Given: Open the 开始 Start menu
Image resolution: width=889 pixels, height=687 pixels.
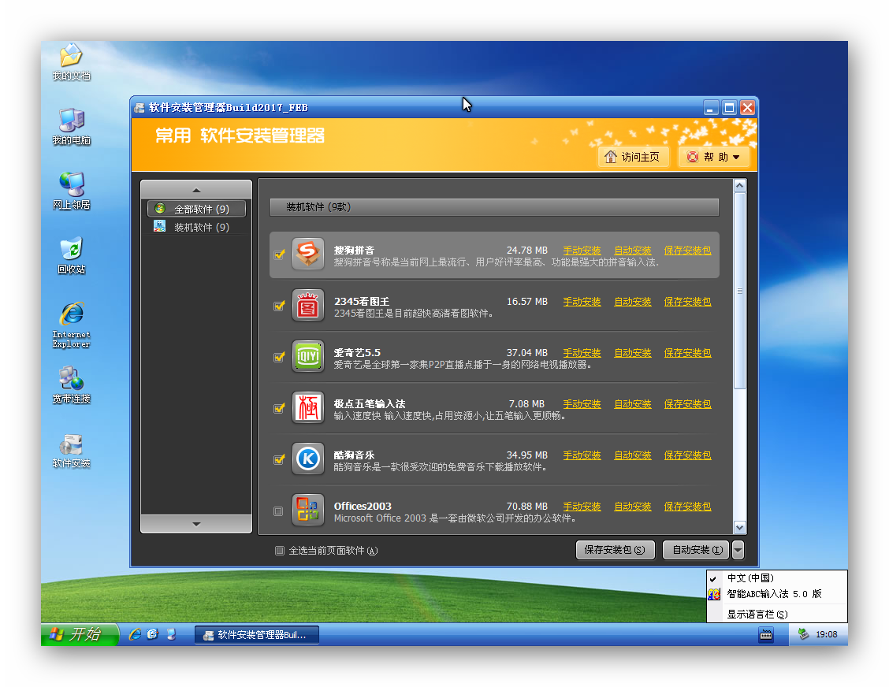Looking at the screenshot, I should pyautogui.click(x=80, y=634).
